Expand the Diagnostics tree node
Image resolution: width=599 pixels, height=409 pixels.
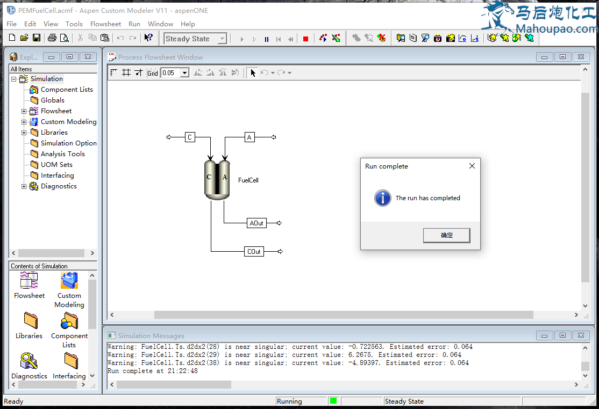click(x=24, y=186)
